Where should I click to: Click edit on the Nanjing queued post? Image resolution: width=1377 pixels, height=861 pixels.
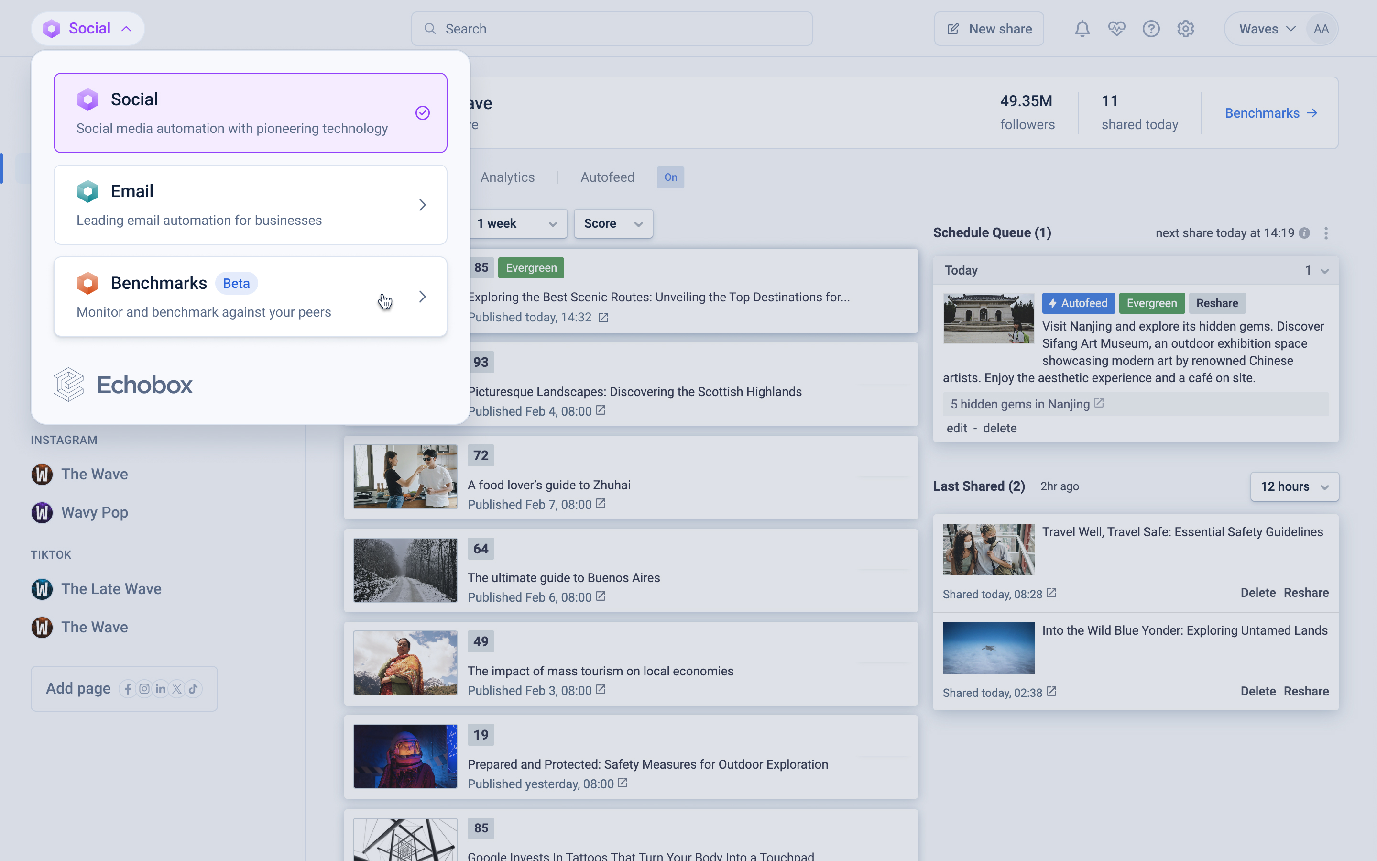click(957, 428)
